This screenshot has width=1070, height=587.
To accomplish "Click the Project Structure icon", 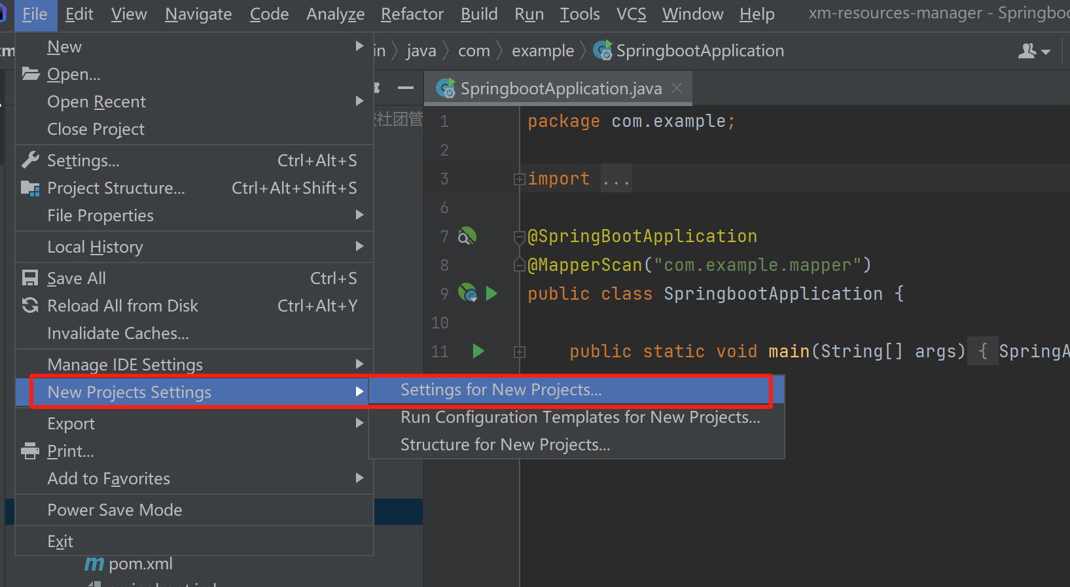I will pos(30,188).
